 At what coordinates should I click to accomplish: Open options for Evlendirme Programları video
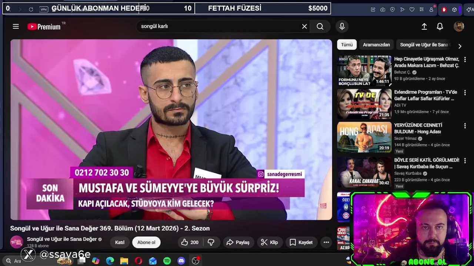point(465,92)
